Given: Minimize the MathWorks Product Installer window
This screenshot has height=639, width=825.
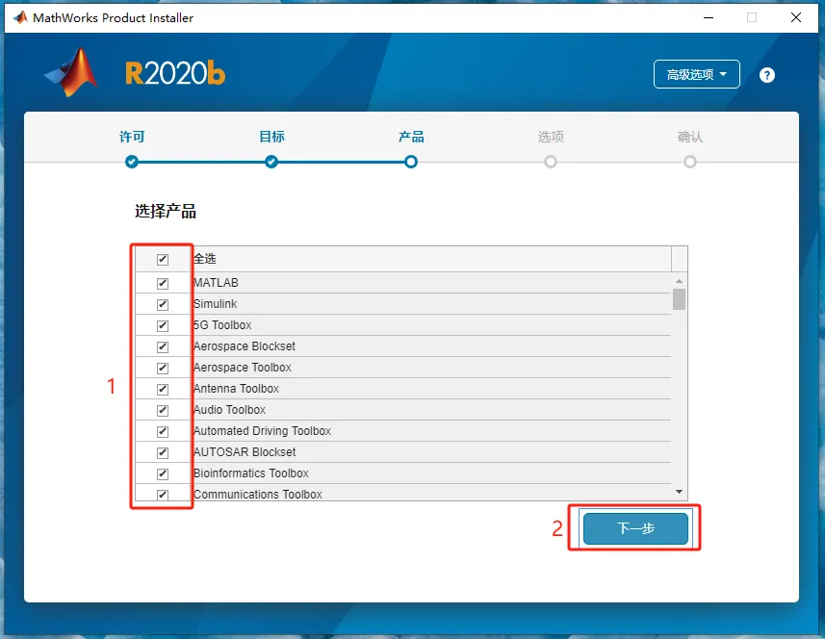Looking at the screenshot, I should coord(709,17).
